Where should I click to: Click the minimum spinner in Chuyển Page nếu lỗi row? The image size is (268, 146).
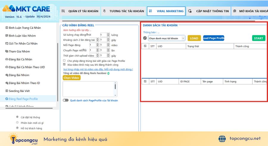pyautogui.click(x=98, y=50)
